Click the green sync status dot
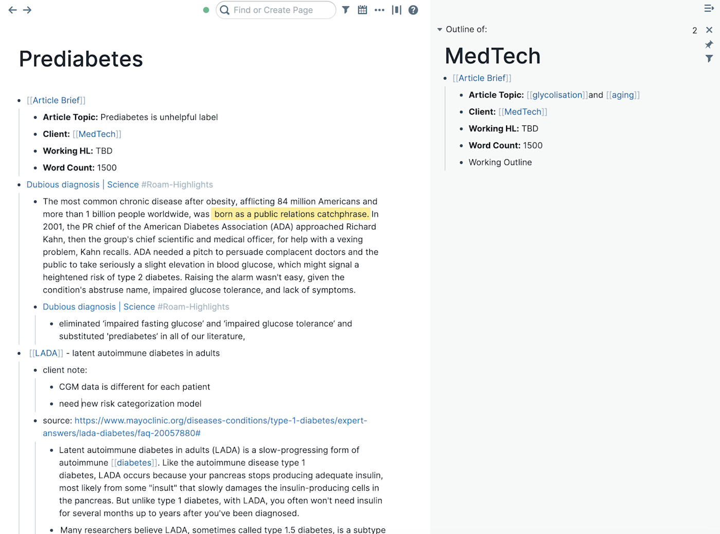The width and height of the screenshot is (720, 534). pyautogui.click(x=206, y=10)
